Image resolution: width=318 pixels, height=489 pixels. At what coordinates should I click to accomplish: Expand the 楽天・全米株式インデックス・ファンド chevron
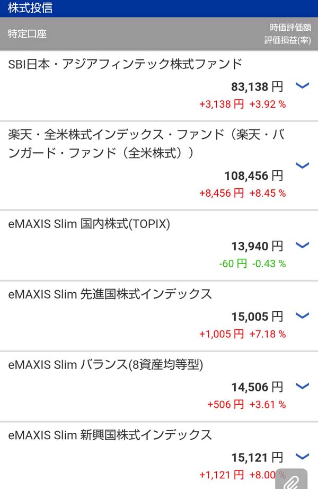coord(302,165)
